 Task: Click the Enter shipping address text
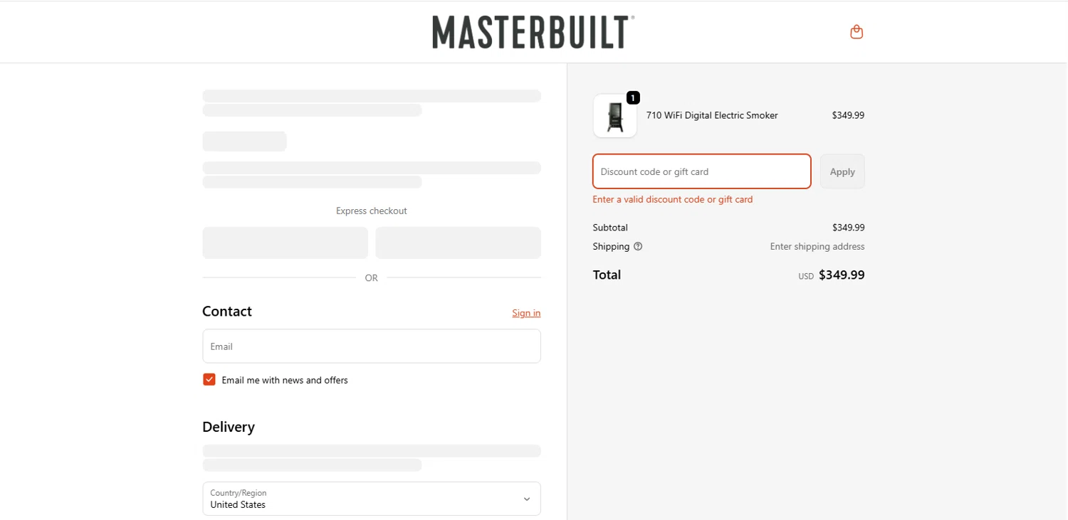click(817, 246)
